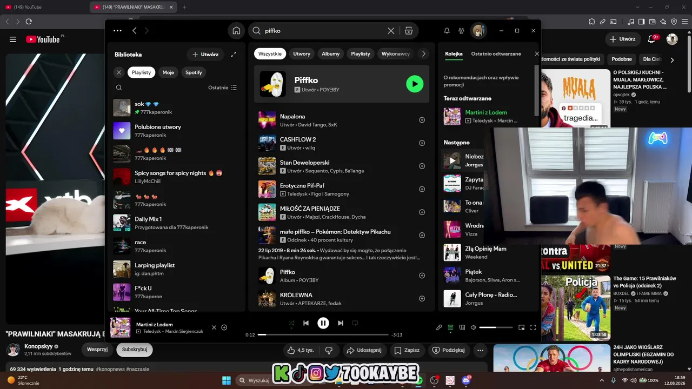The height and width of the screenshot is (389, 692).
Task: Hide the current track with the X icon in player bar
Action: (214, 327)
